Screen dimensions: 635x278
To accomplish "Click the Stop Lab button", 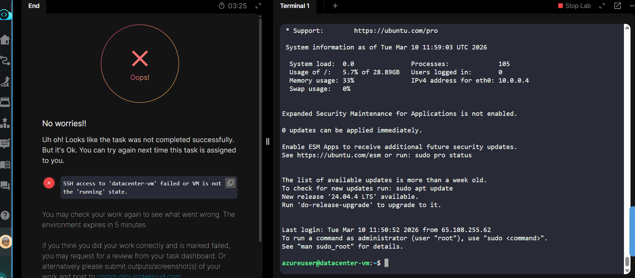I will (x=575, y=6).
